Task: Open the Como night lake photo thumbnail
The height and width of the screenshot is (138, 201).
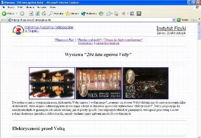Action: coord(52,83)
